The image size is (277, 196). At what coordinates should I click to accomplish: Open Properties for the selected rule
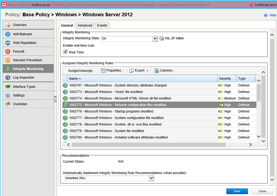(112, 70)
